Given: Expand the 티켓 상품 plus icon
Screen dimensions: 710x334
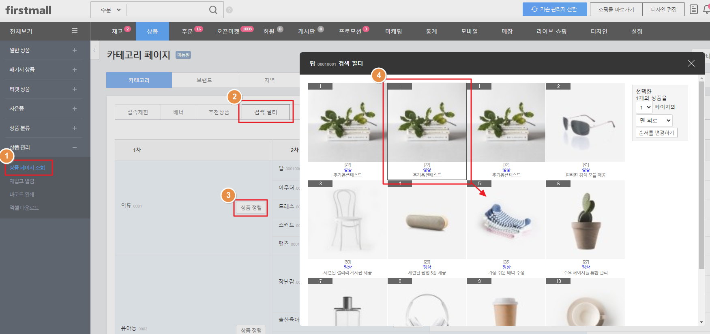Looking at the screenshot, I should [x=75, y=89].
